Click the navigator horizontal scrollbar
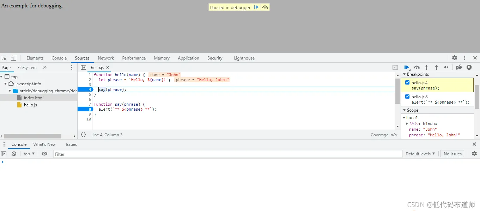This screenshot has width=480, height=211. (32, 136)
